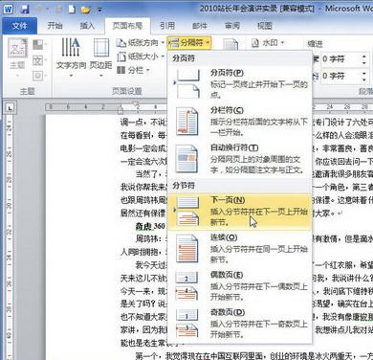This screenshot has height=360, width=373.
Task: Decrease the upper indent value spinner
Action: 363,62
